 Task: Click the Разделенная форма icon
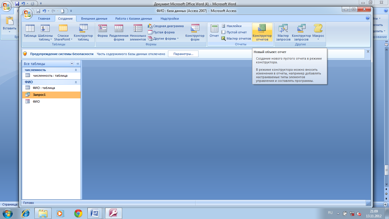point(119,32)
